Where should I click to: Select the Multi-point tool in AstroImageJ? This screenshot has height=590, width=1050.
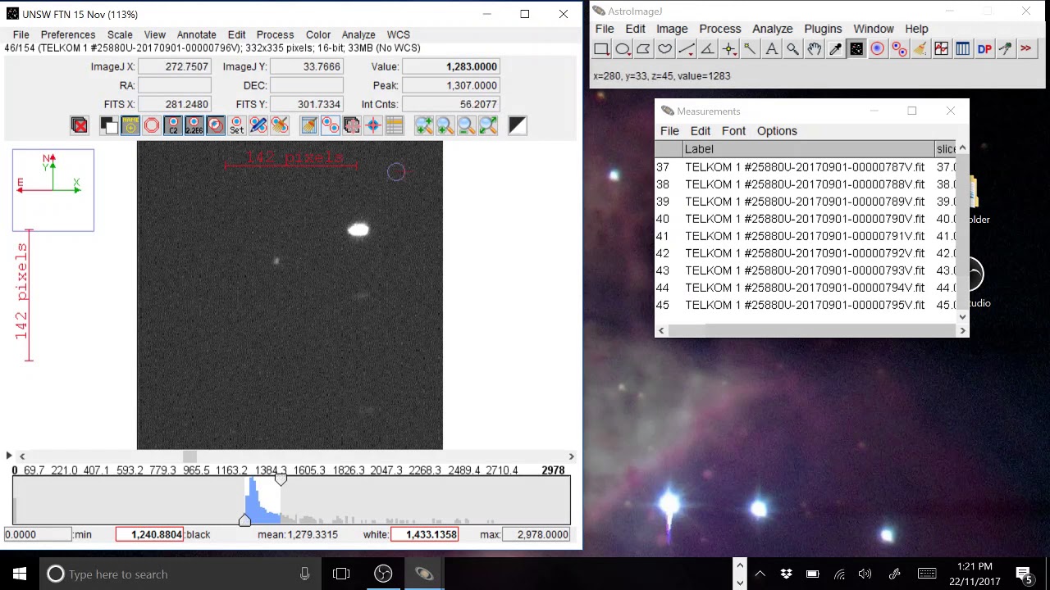[x=728, y=49]
